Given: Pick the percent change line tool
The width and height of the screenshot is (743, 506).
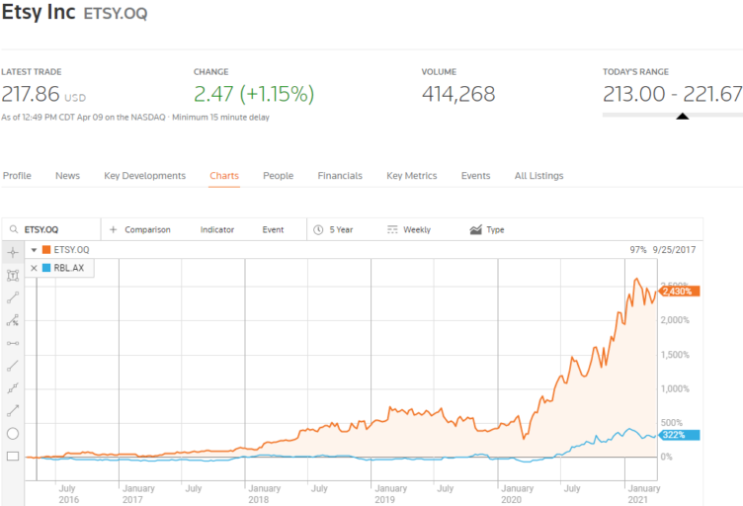Looking at the screenshot, I should click(x=13, y=320).
